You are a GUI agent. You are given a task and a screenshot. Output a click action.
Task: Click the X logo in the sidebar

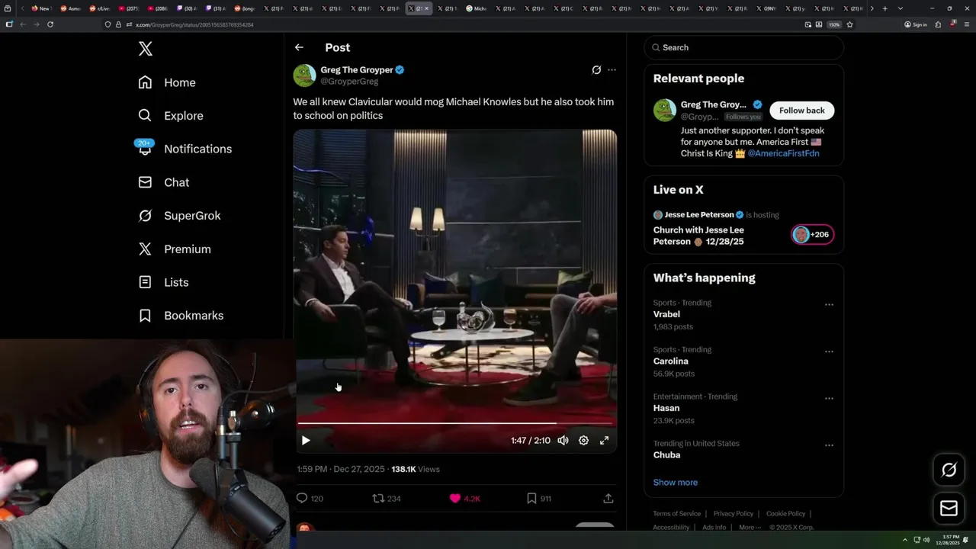coord(146,49)
